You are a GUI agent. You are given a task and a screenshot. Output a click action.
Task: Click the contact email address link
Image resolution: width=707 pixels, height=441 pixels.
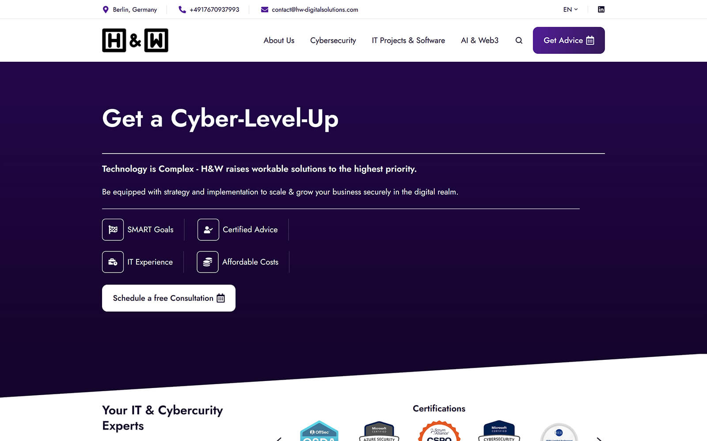(x=315, y=9)
